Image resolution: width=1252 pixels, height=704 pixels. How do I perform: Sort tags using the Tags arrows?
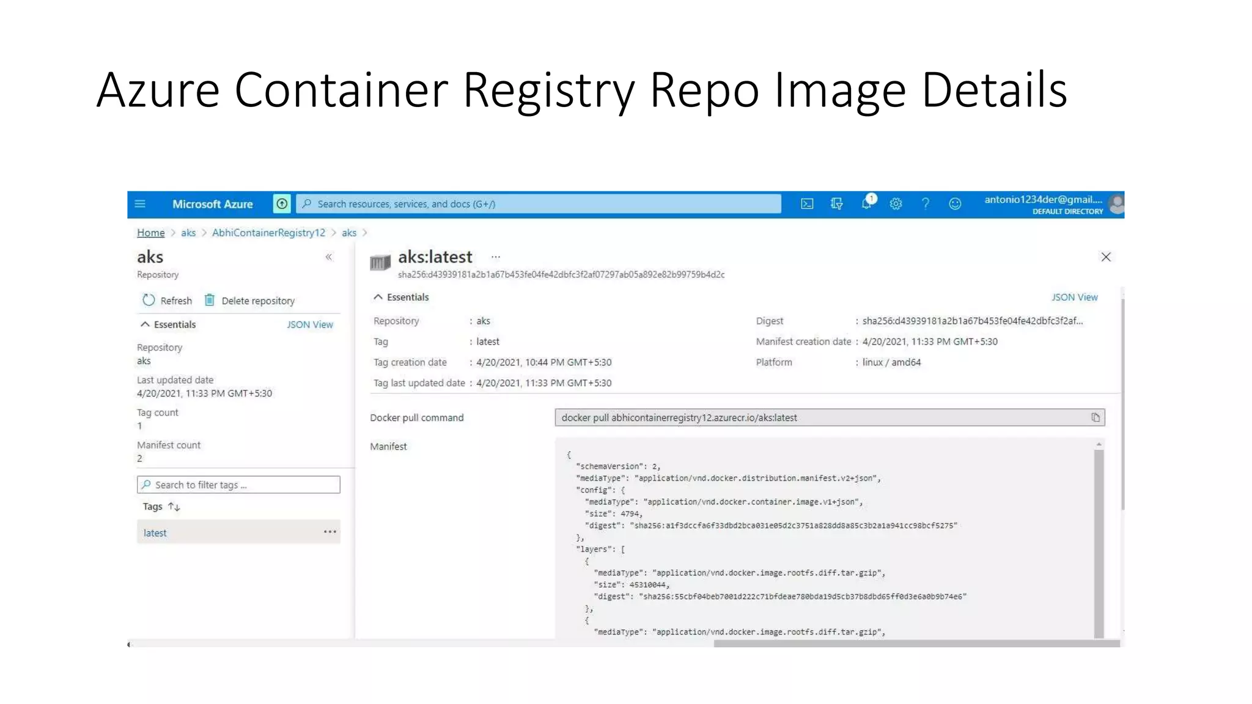coord(174,507)
